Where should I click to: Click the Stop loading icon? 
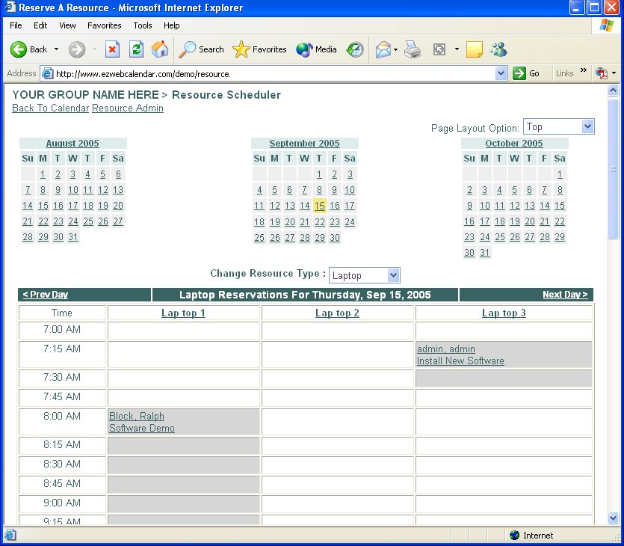coord(112,49)
